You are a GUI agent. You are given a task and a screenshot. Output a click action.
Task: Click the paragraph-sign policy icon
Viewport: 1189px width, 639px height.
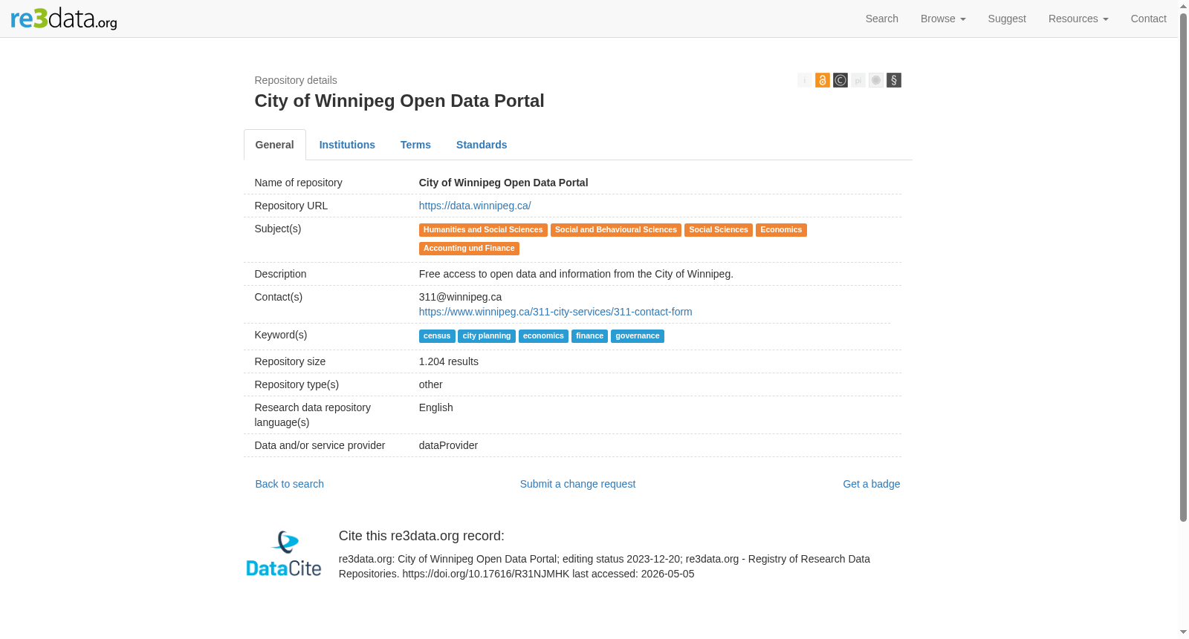[x=893, y=80]
